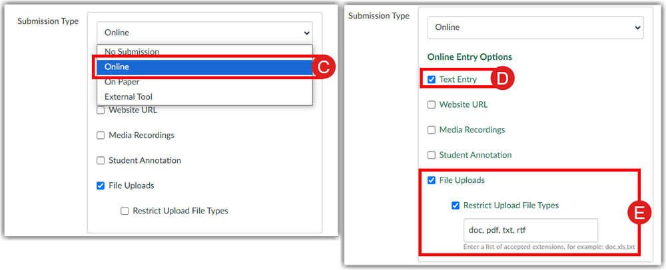Click the red circled C marker

coord(322,67)
